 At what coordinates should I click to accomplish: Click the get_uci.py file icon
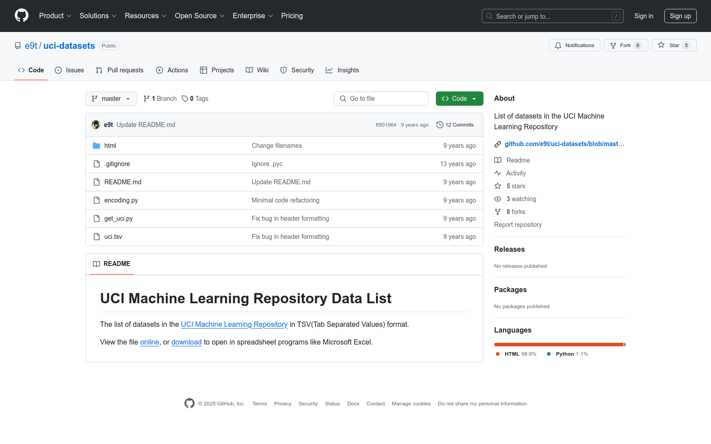96,218
